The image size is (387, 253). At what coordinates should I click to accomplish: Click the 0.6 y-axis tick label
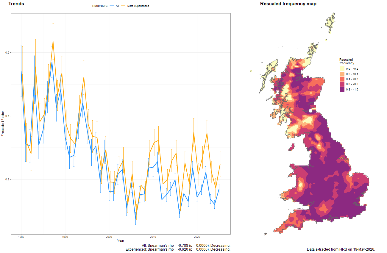(x=7, y=53)
